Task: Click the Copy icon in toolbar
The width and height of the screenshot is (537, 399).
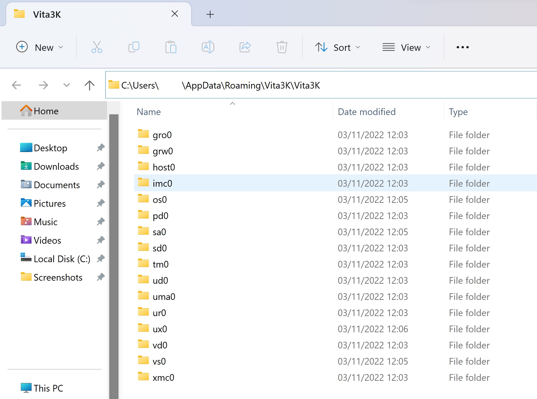Action: tap(134, 47)
